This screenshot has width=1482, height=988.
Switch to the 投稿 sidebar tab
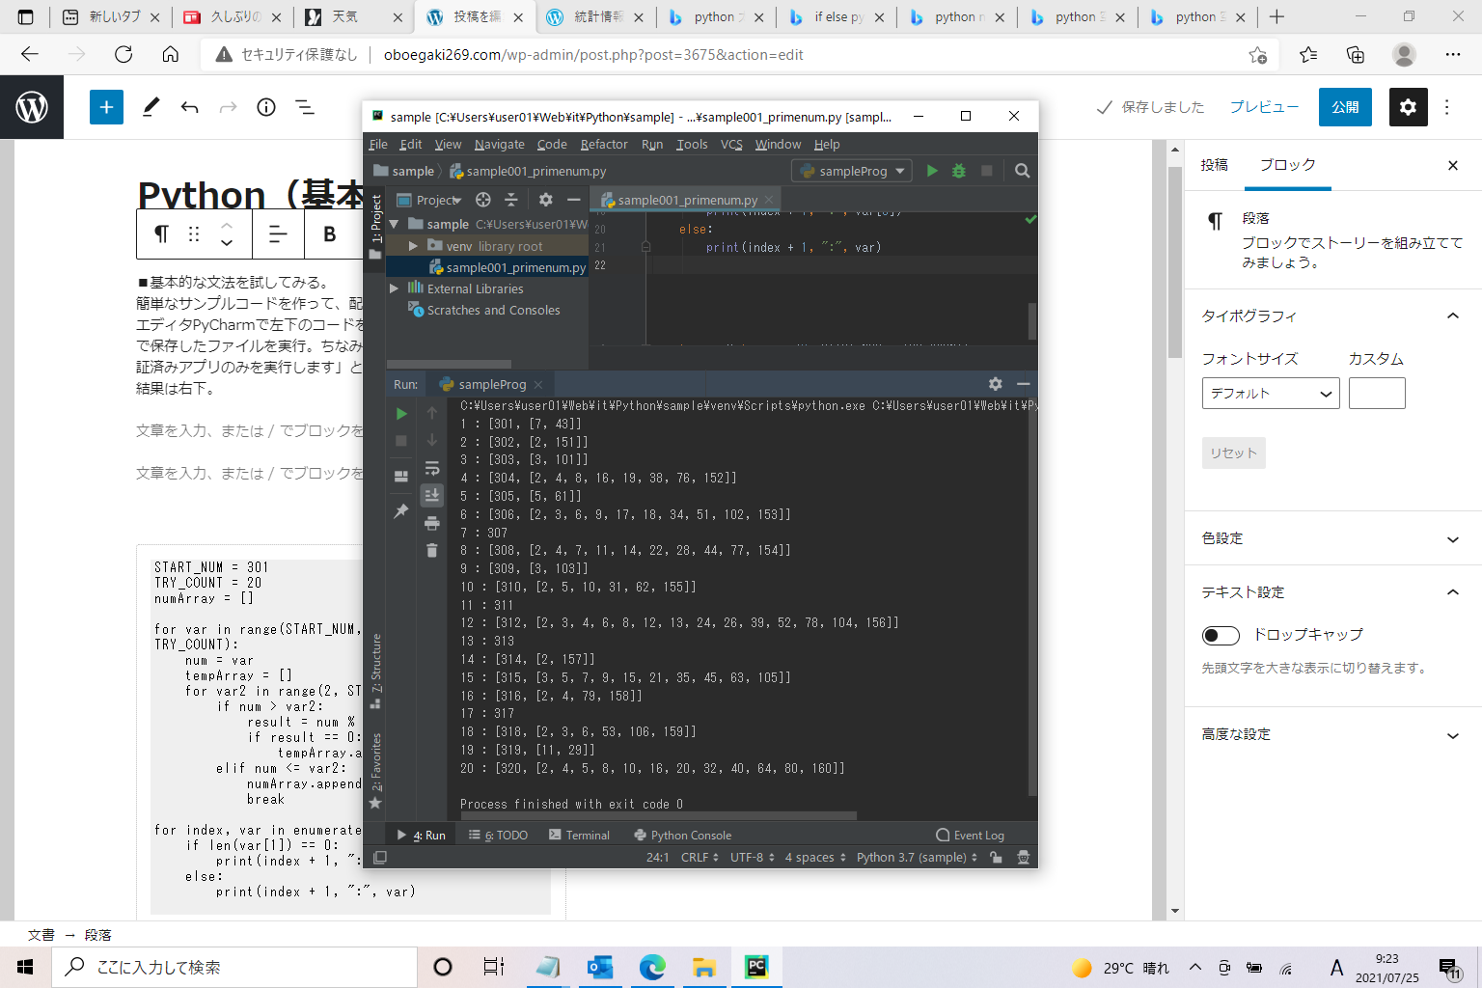[x=1214, y=165]
